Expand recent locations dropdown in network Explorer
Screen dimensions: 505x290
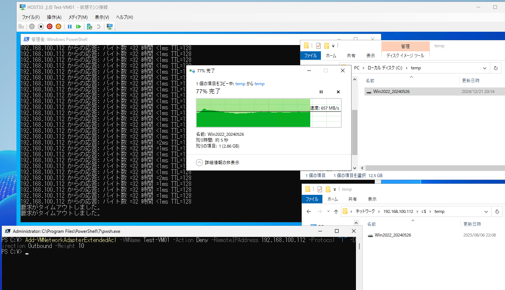pos(328,211)
